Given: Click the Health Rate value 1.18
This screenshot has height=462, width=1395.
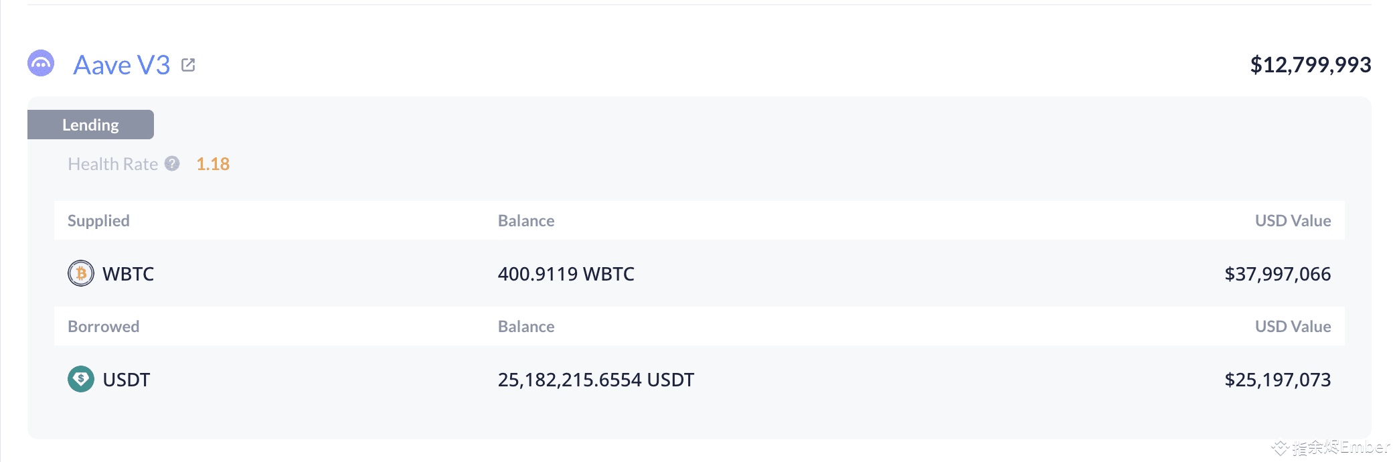Looking at the screenshot, I should 212,163.
